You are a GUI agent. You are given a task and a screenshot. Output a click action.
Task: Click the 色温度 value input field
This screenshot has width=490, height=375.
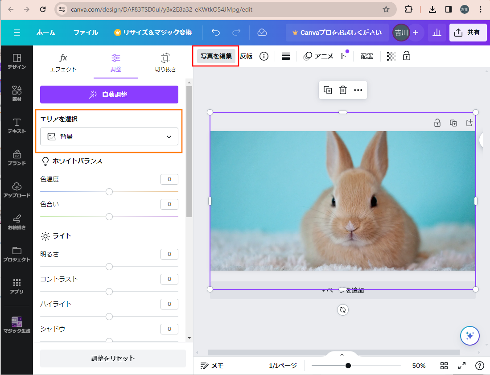[169, 179]
